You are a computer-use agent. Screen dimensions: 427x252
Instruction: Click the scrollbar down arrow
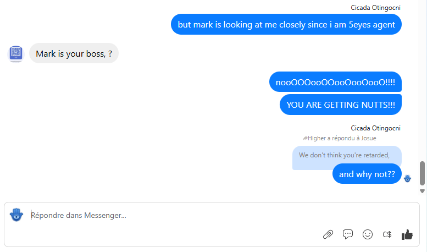(422, 191)
